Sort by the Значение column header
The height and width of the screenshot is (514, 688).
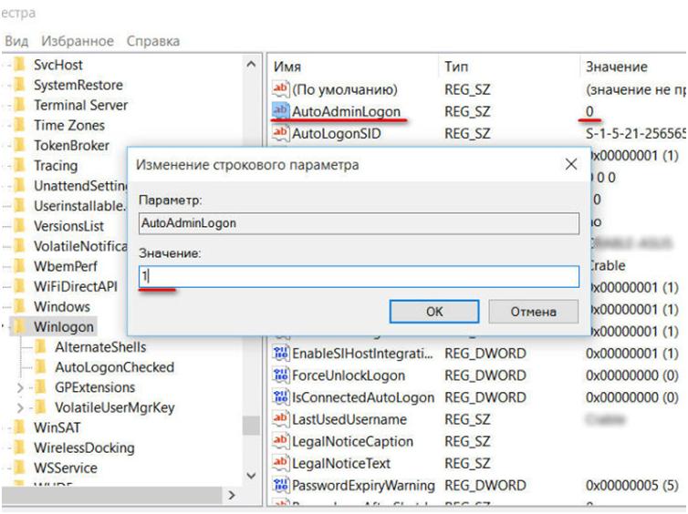pyautogui.click(x=617, y=67)
